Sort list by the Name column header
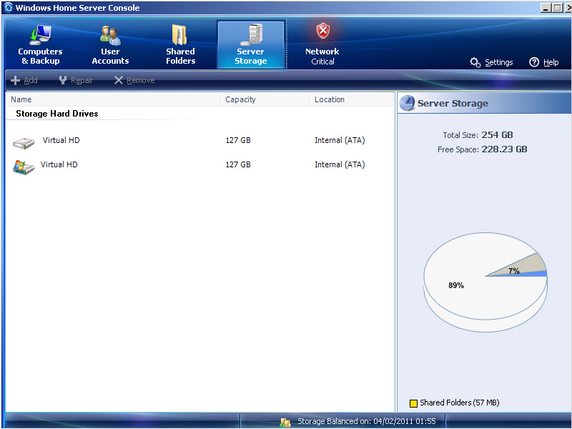The width and height of the screenshot is (572, 429). coord(21,99)
